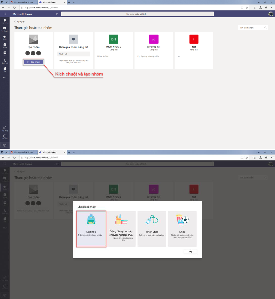Open Hoạt động bell icon in undimmed sidebar
Image resolution: width=275 pixels, height=299 pixels.
point(5,20)
